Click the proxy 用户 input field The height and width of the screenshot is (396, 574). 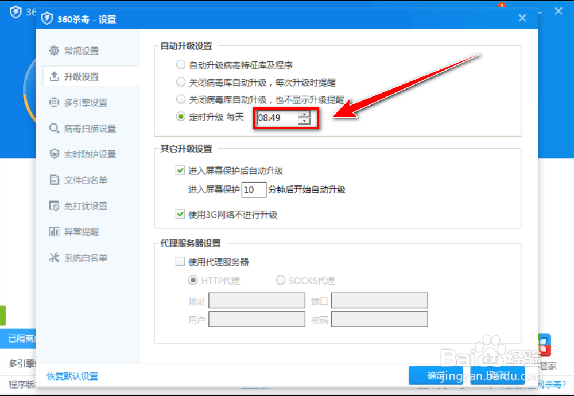(257, 319)
